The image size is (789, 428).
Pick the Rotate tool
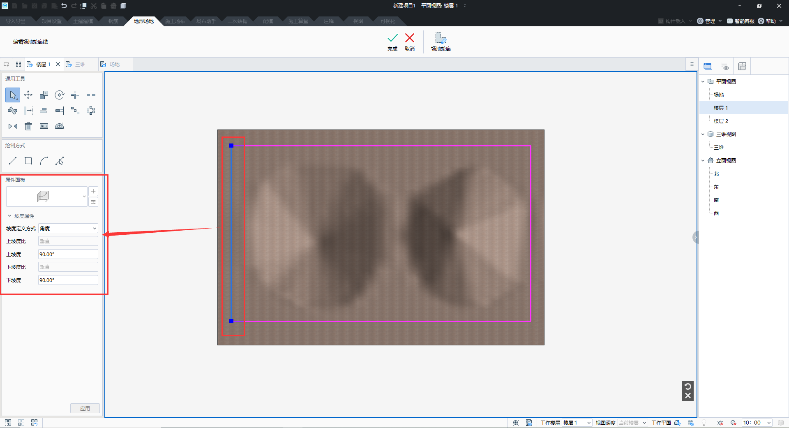[x=60, y=95]
